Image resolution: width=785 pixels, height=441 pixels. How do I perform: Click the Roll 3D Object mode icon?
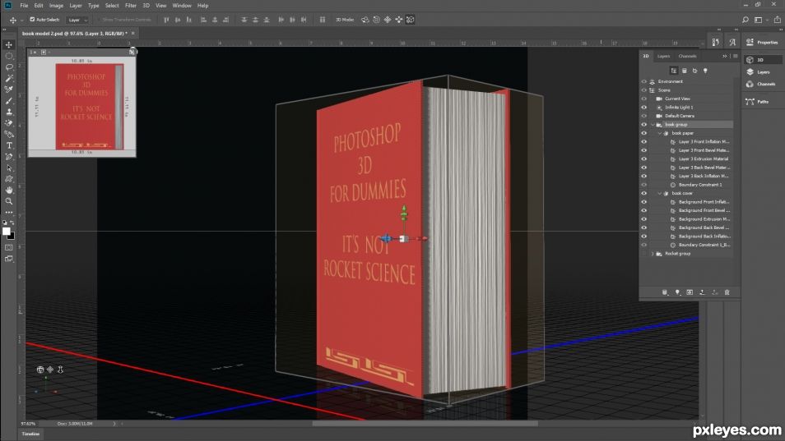pyautogui.click(x=377, y=20)
